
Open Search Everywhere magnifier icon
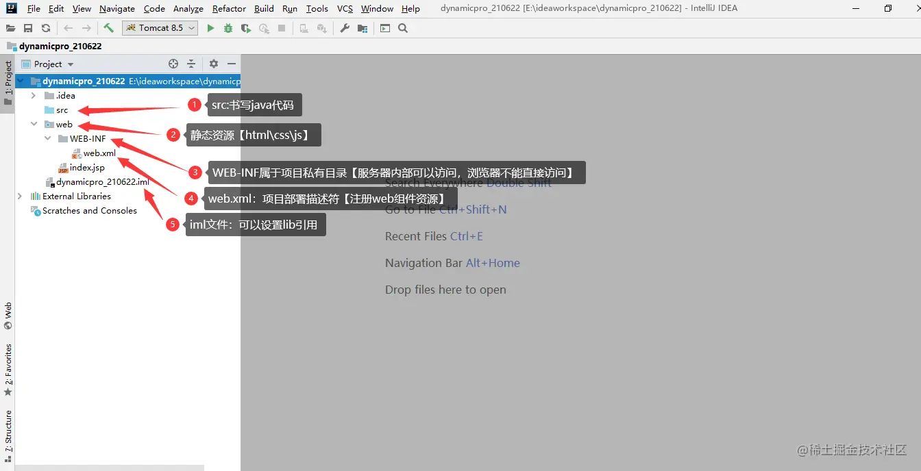402,28
